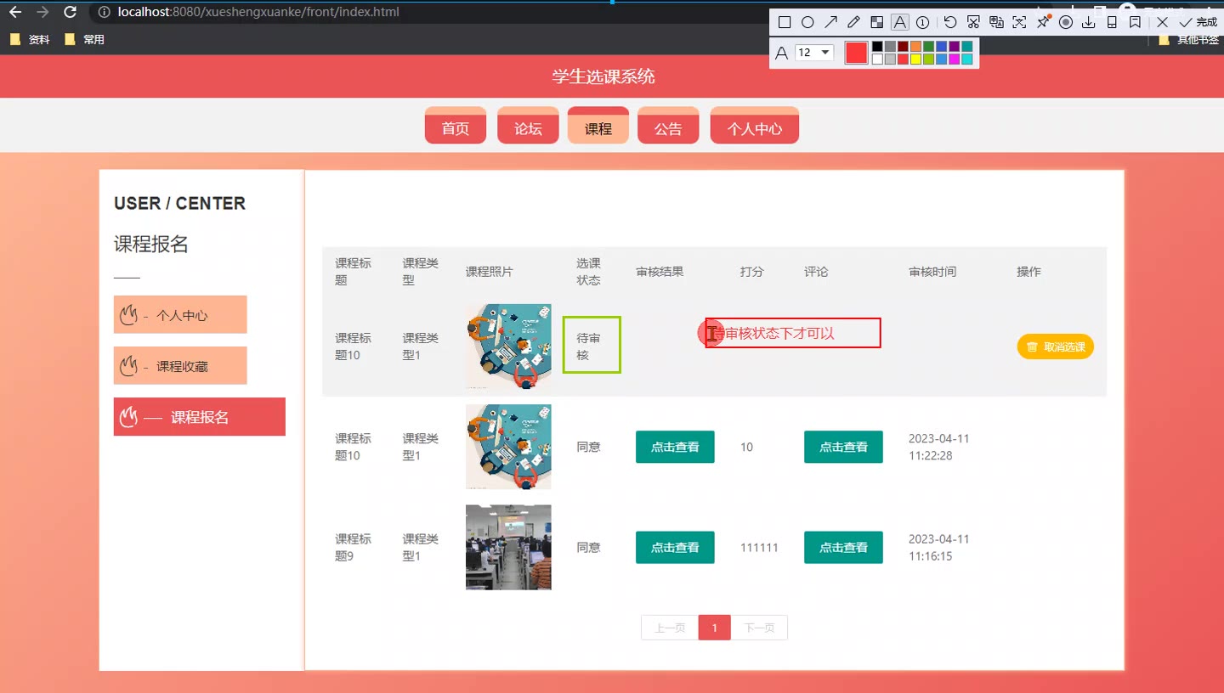Click the 审核时间 column header
Viewport: 1224px width, 693px height.
(x=932, y=272)
